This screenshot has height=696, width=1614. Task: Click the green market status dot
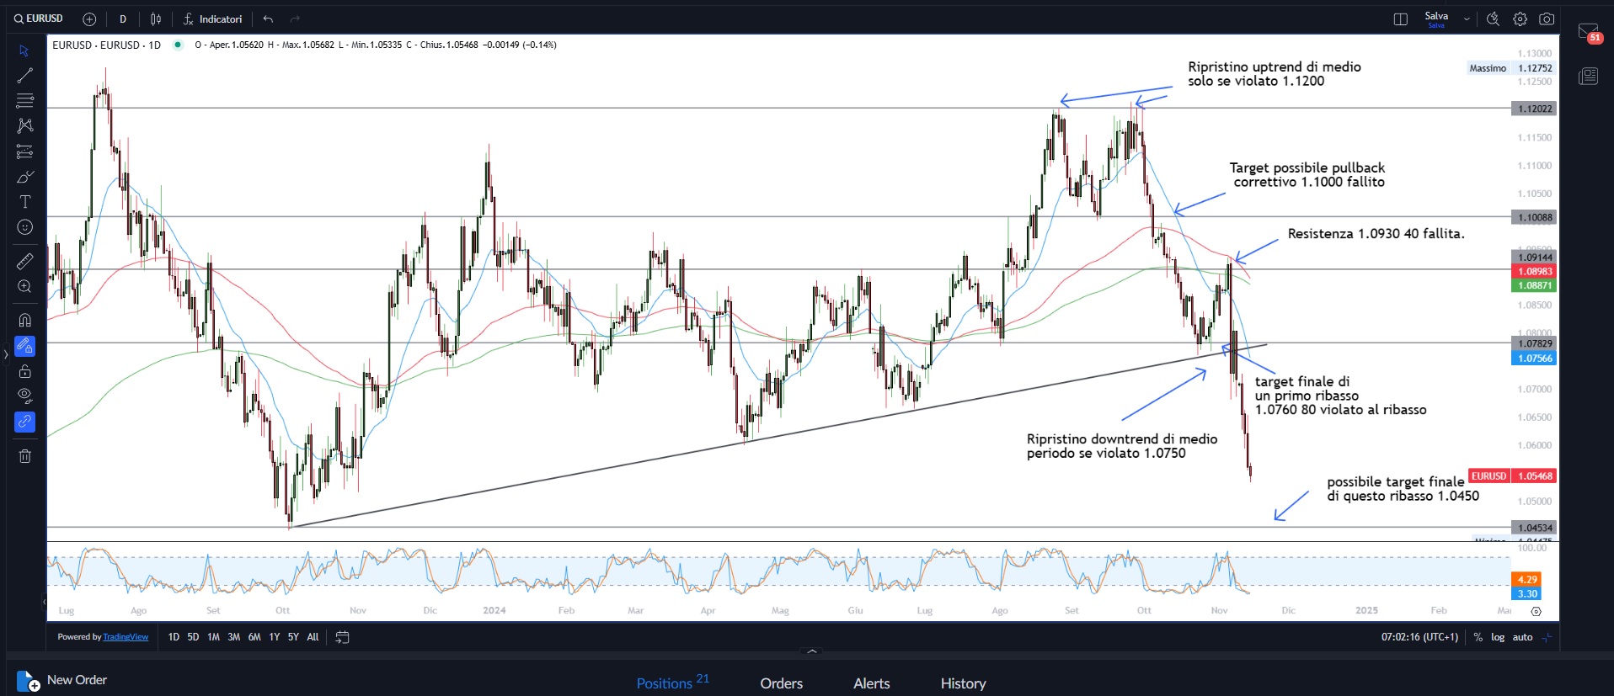178,45
